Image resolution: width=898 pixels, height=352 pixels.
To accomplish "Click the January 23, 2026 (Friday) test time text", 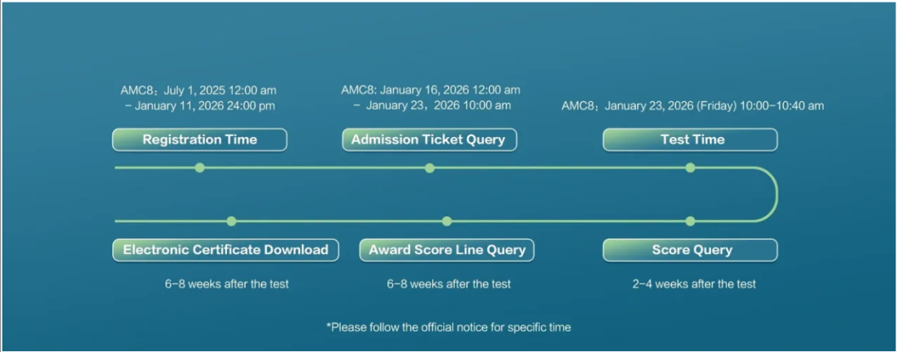I will point(693,106).
